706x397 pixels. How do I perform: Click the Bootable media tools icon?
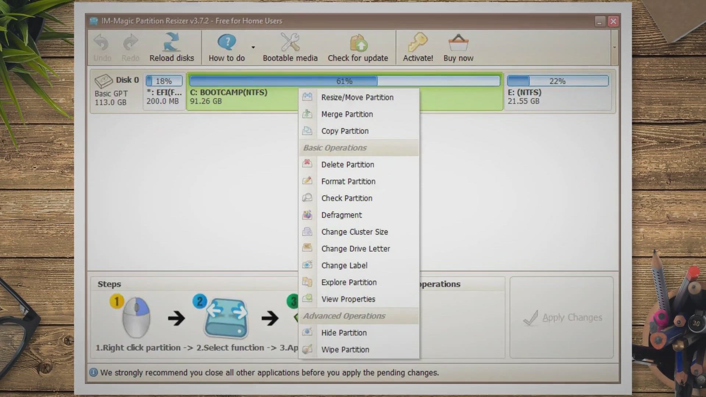coord(290,42)
